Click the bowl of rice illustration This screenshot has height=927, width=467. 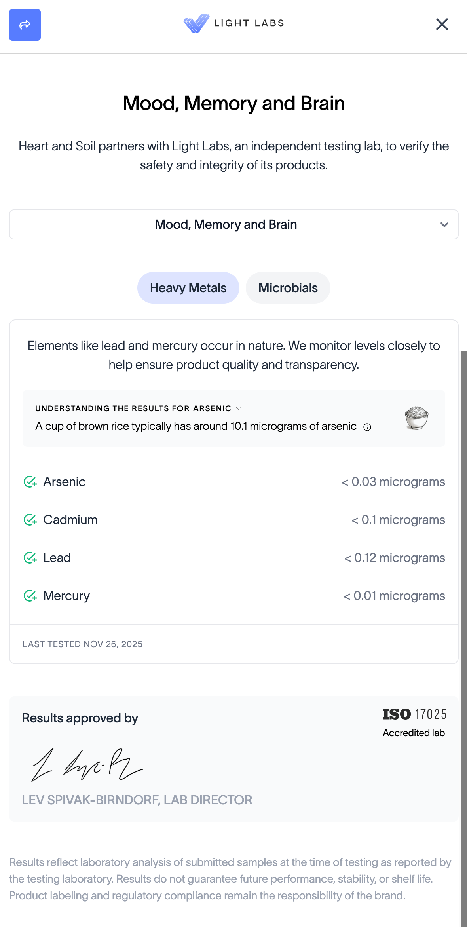[416, 418]
